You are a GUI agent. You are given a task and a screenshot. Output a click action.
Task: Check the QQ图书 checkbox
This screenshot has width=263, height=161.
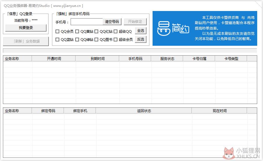pos(96,40)
